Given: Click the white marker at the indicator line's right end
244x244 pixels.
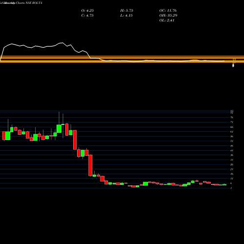Looking at the screenshot, I should [234, 65].
